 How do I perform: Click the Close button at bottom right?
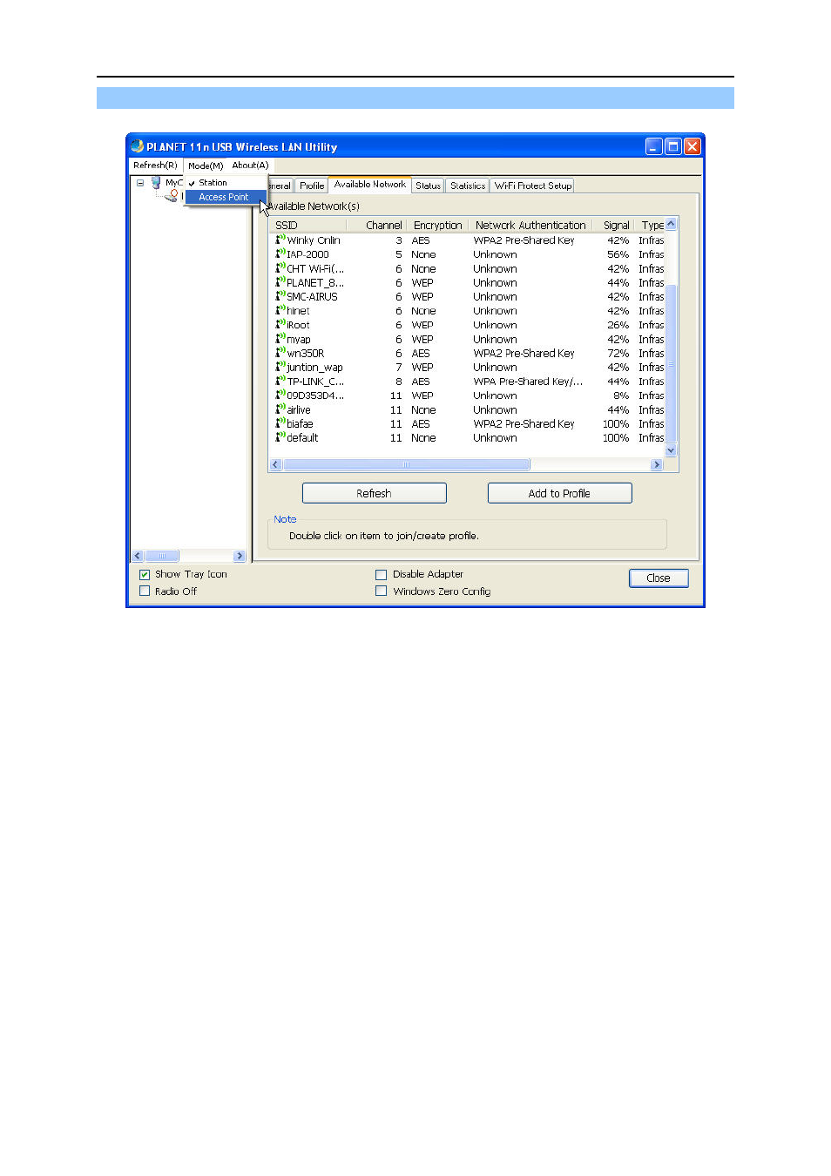pyautogui.click(x=659, y=578)
